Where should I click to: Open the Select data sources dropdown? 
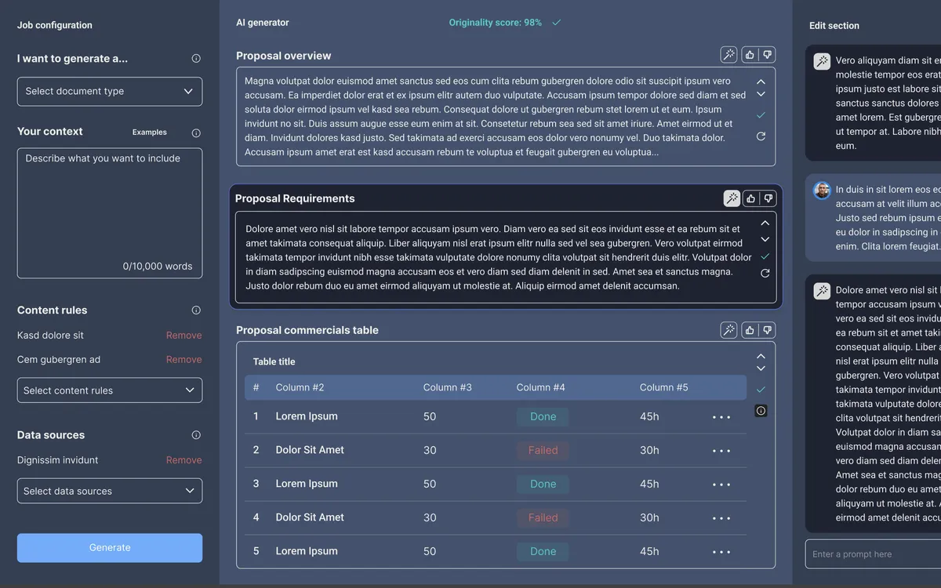110,491
